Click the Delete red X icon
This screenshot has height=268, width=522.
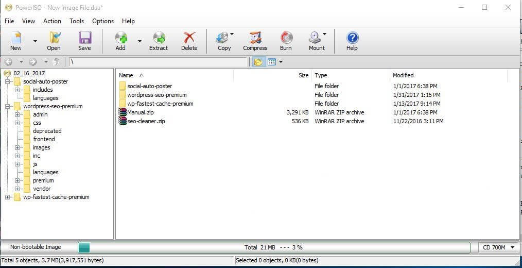(189, 38)
